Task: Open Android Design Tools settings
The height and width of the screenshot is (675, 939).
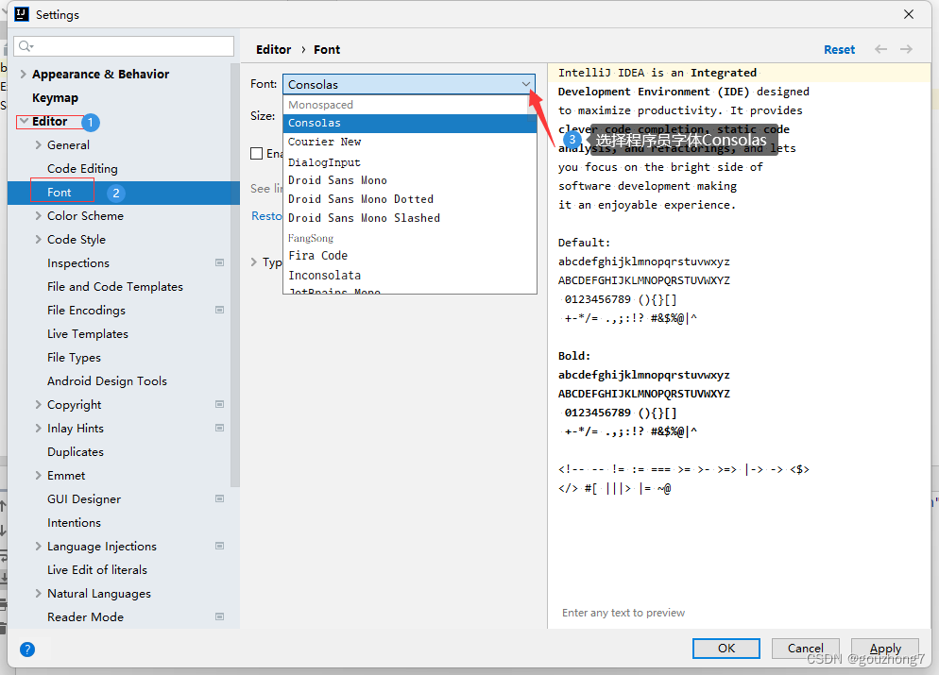Action: coord(107,381)
